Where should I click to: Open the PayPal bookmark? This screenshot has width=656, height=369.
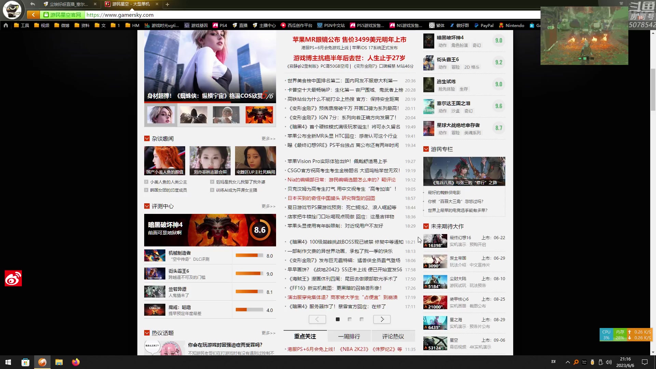483,25
